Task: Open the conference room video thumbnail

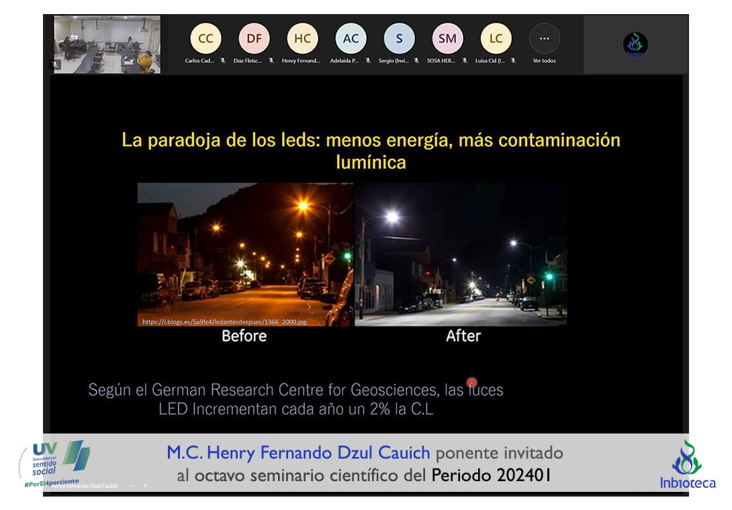Action: (107, 44)
